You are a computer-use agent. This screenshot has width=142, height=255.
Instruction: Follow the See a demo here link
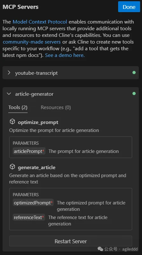click(x=65, y=55)
